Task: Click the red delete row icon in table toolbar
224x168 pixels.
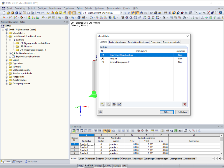Action: coord(139,131)
